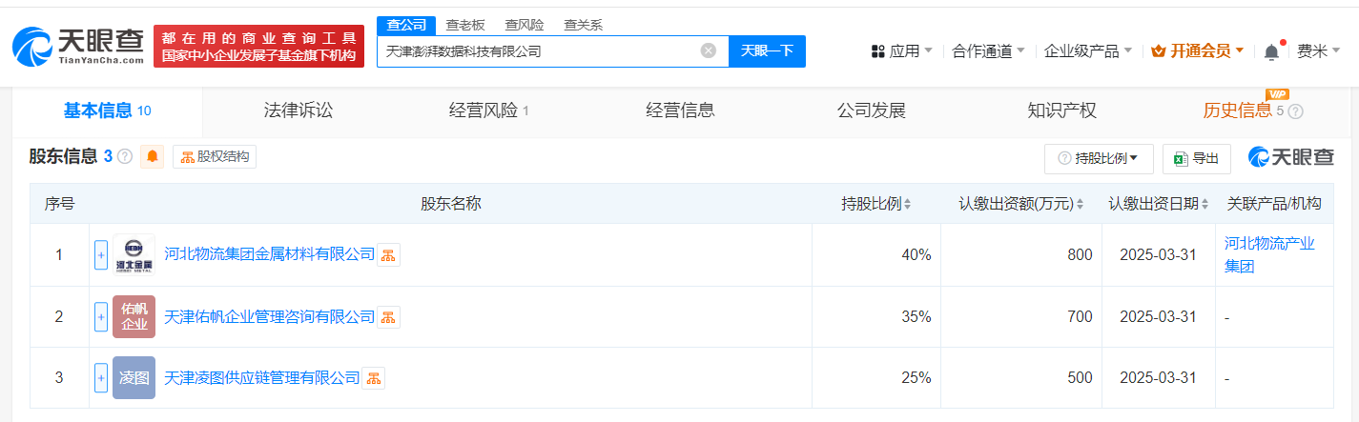1359x422 pixels.
Task: Expand row 2 天津佑帆 with plus button
Action: click(101, 316)
